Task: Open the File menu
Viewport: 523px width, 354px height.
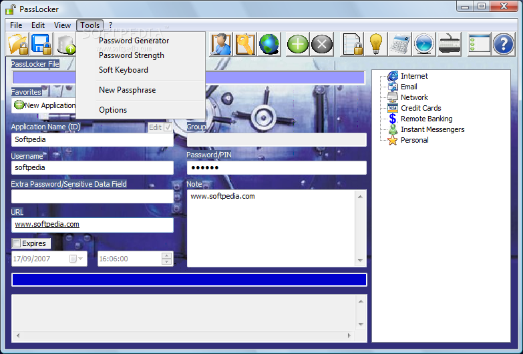Action: (x=16, y=25)
